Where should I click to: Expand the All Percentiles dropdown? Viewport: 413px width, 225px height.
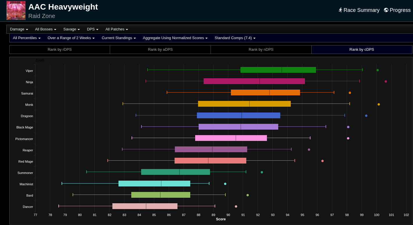[x=27, y=38]
